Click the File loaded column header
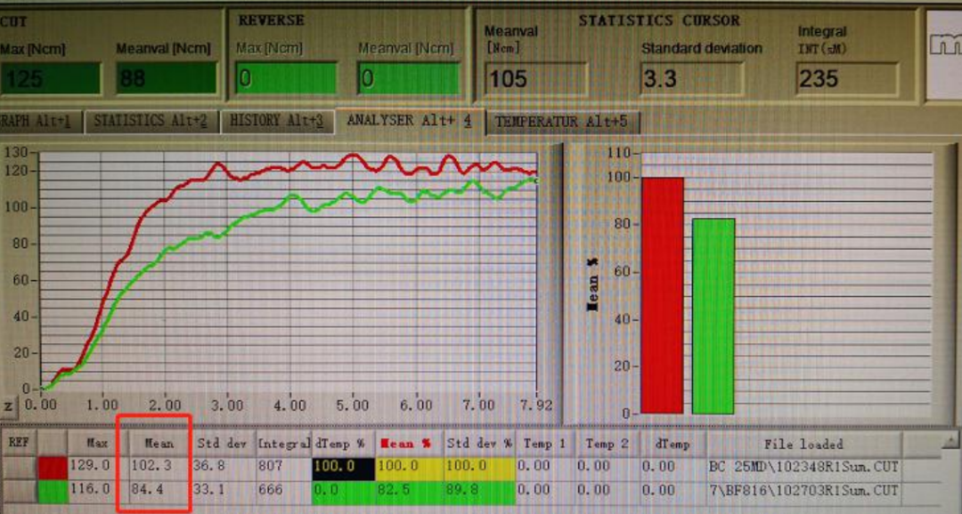This screenshot has height=514, width=962. pyautogui.click(x=803, y=443)
